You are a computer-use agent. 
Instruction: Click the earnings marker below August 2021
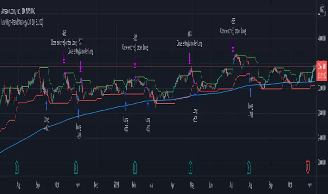pos(248,167)
